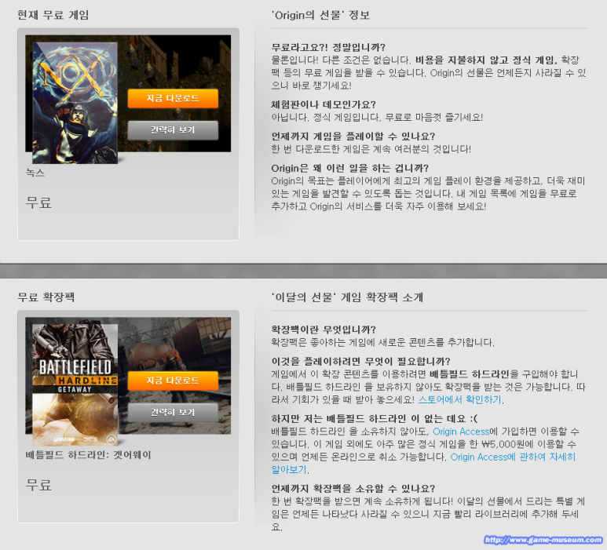The width and height of the screenshot is (607, 550).
Task: Click the 배틀필드 하드라인: 겟어웨이 title text
Action: click(88, 455)
